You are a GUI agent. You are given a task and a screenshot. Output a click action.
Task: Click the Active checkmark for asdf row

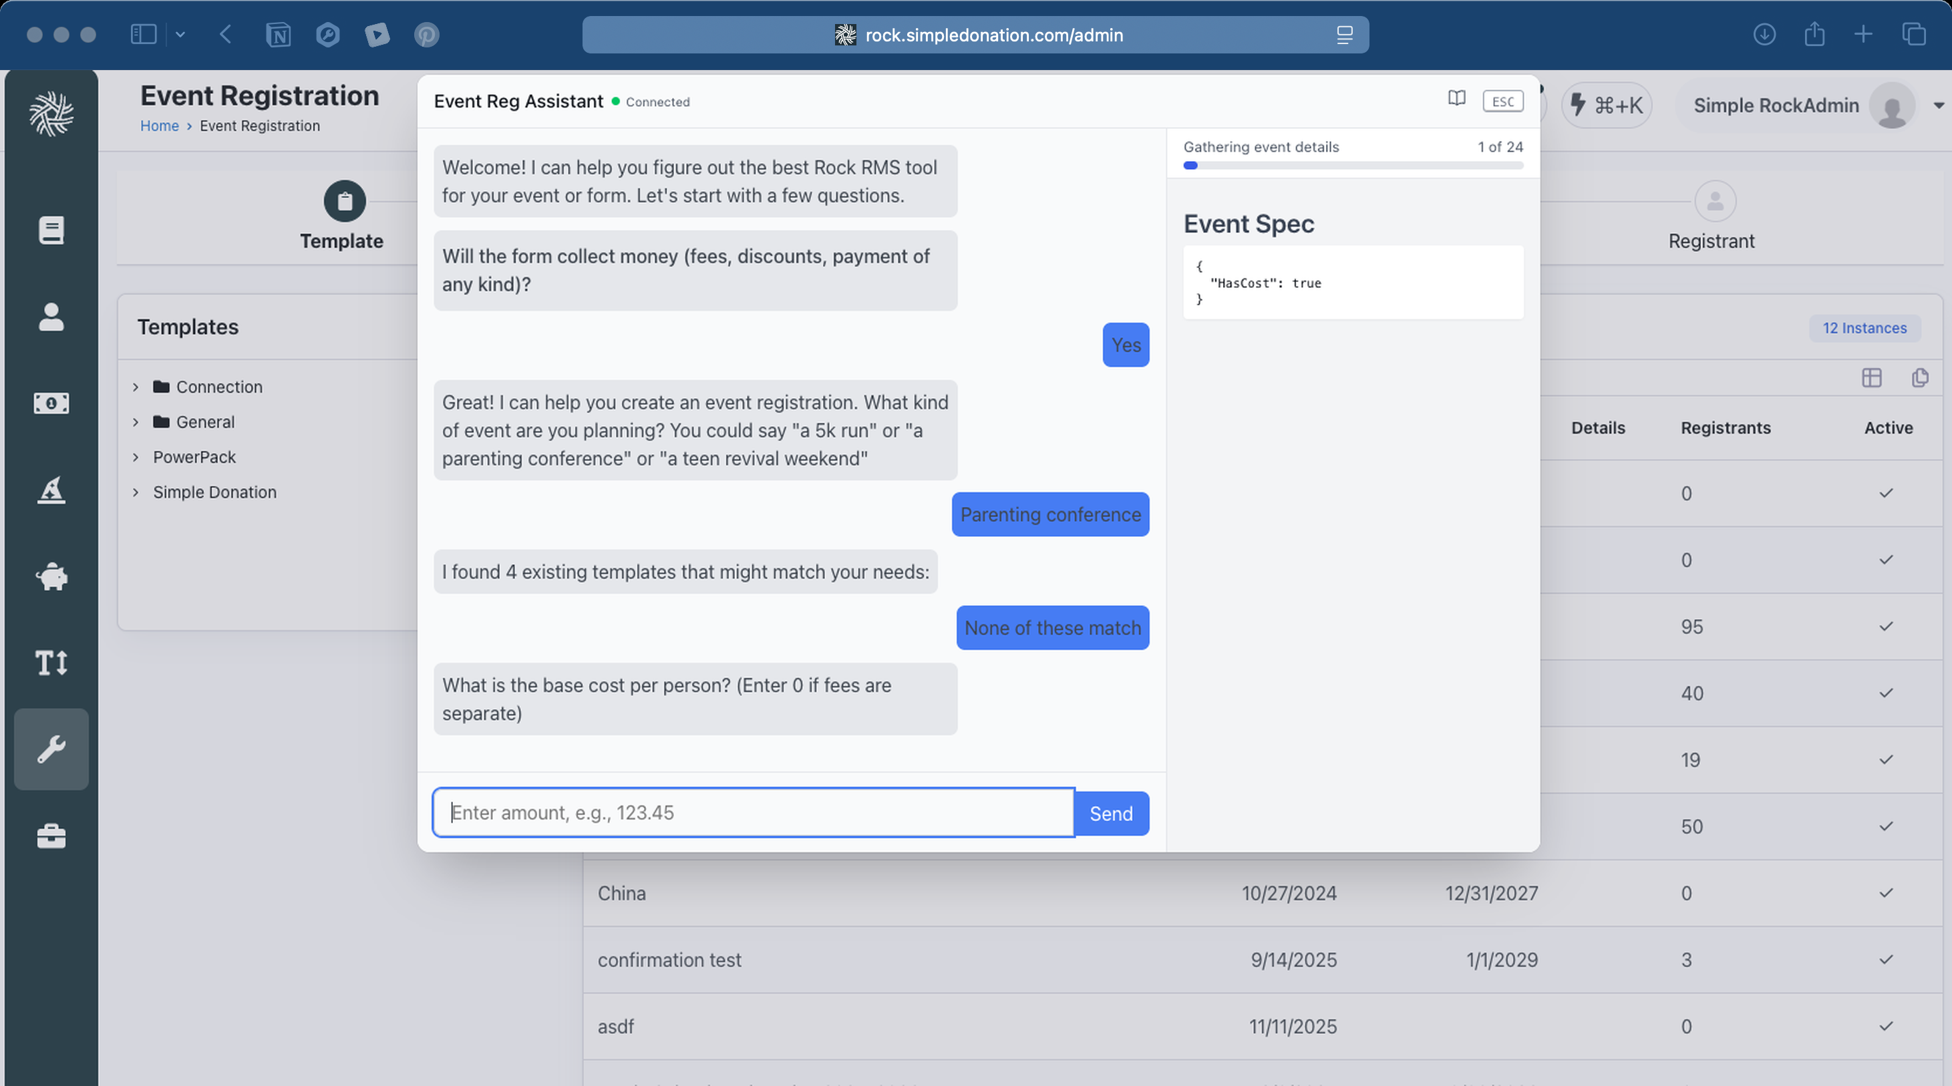1886,1026
